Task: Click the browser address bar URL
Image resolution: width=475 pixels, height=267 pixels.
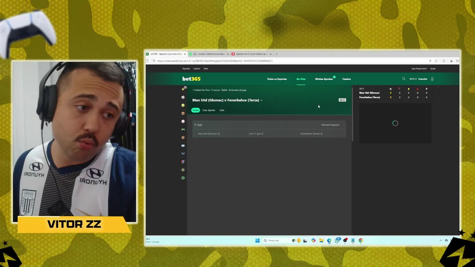Action: click(214, 61)
